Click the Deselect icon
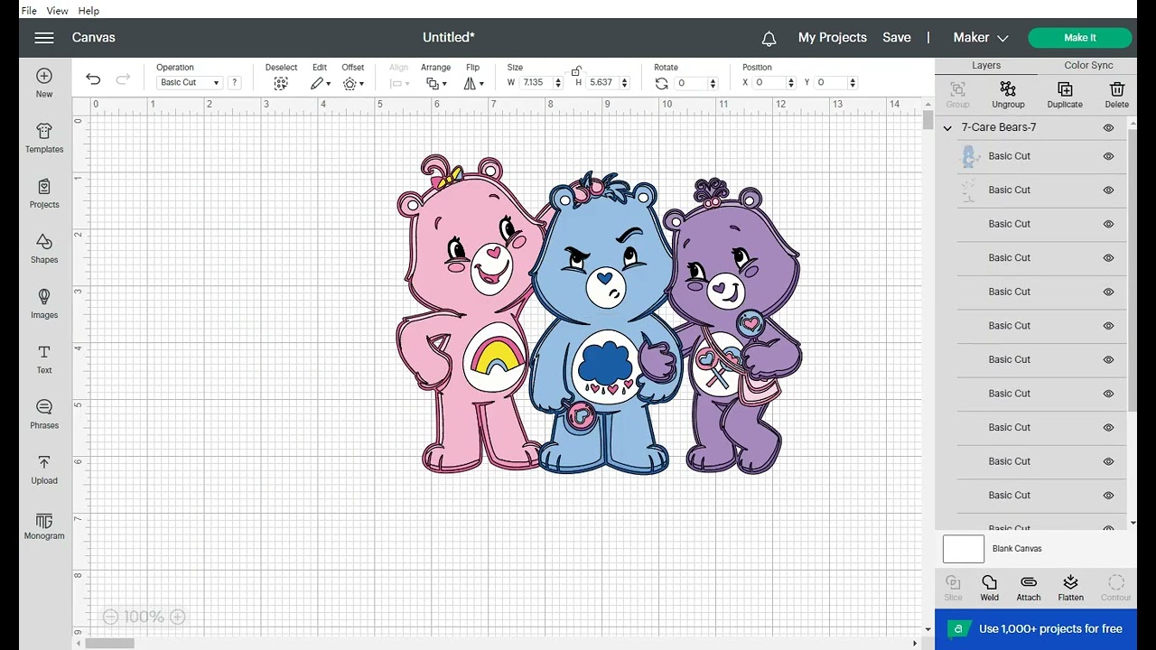The image size is (1156, 650). (281, 83)
